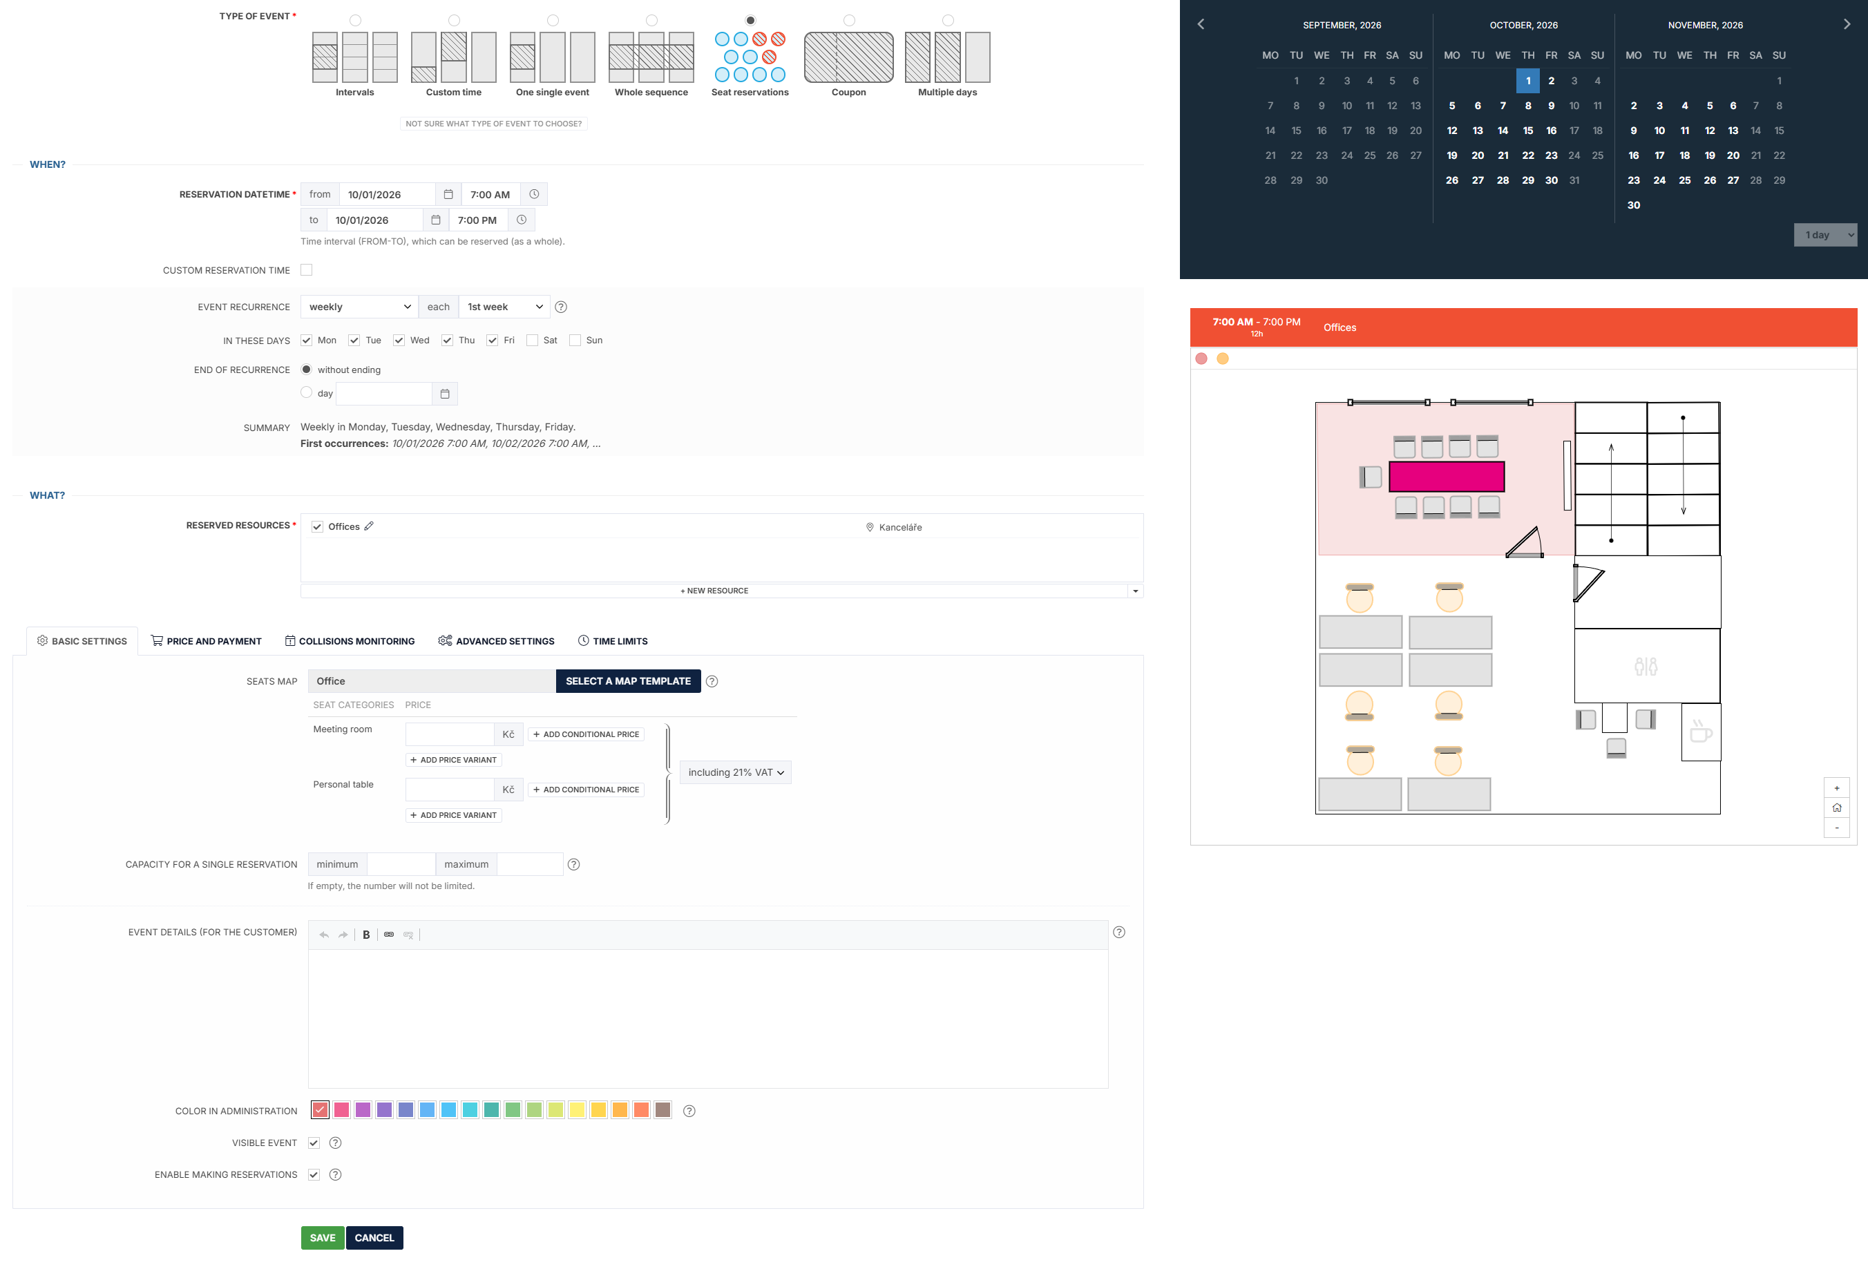Image resolution: width=1868 pixels, height=1269 pixels.
Task: Open the weekly recurrence dropdown
Action: 359,307
